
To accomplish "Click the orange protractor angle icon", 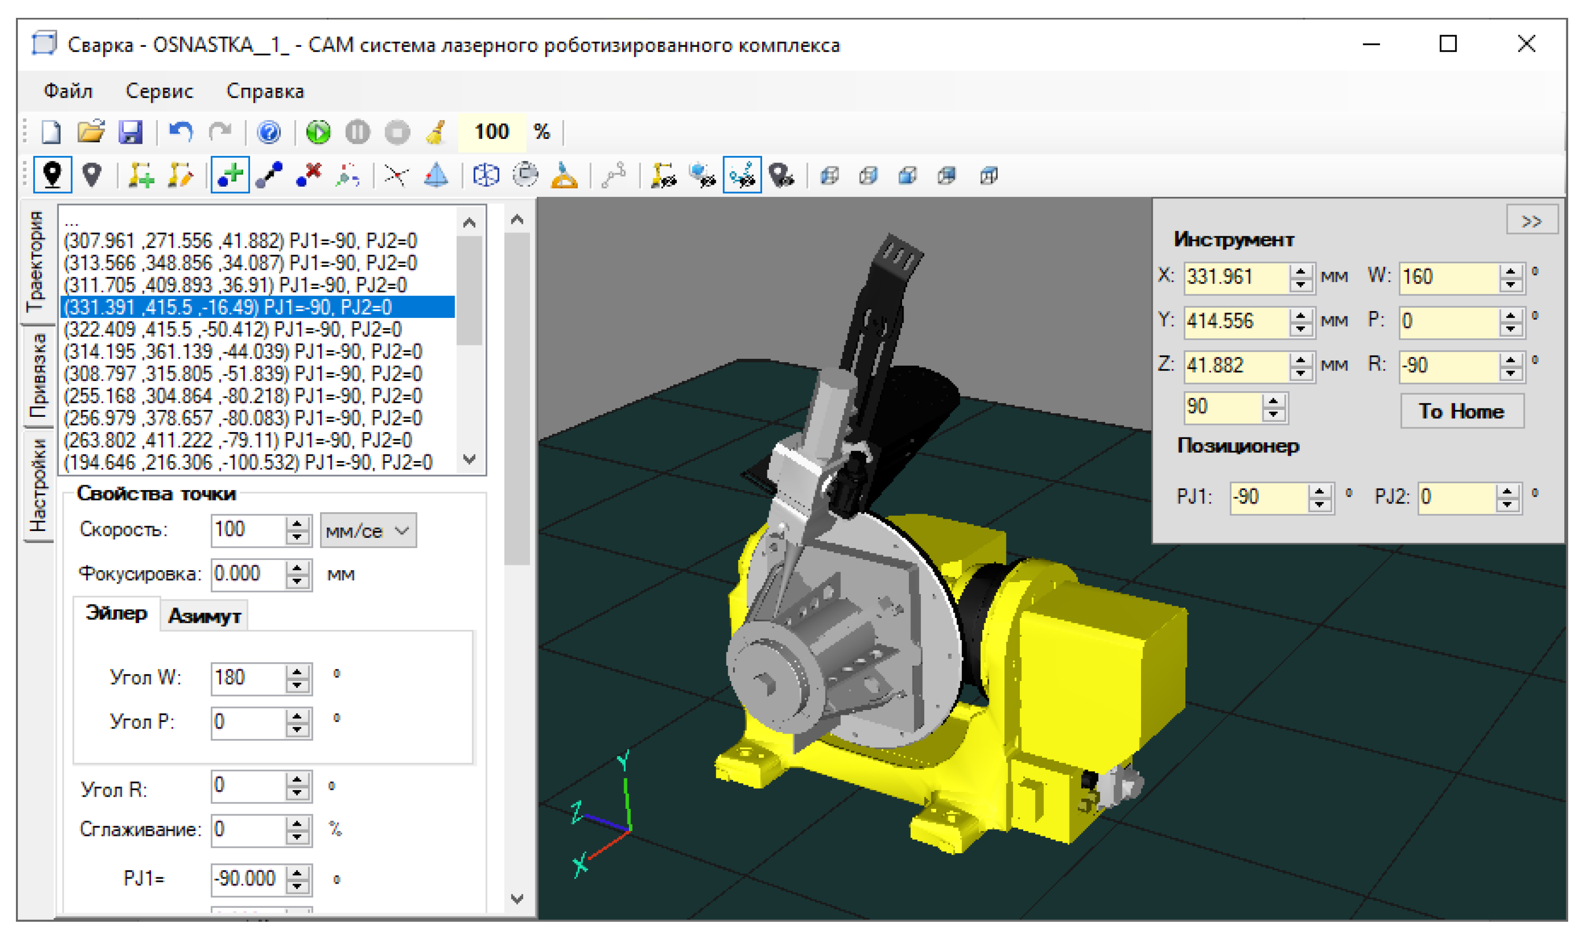I will [564, 175].
